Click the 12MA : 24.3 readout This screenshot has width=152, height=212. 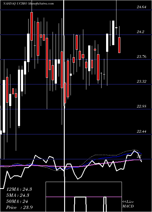pyautogui.click(x=19, y=189)
